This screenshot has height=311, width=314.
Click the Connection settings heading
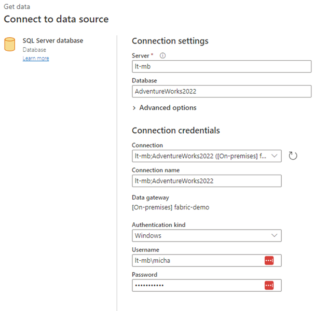click(x=170, y=41)
